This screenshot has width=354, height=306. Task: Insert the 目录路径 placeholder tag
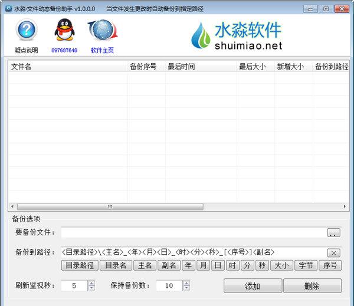80,265
